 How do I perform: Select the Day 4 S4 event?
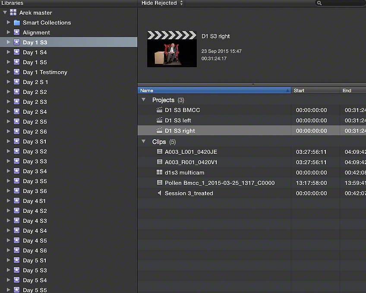(69, 231)
